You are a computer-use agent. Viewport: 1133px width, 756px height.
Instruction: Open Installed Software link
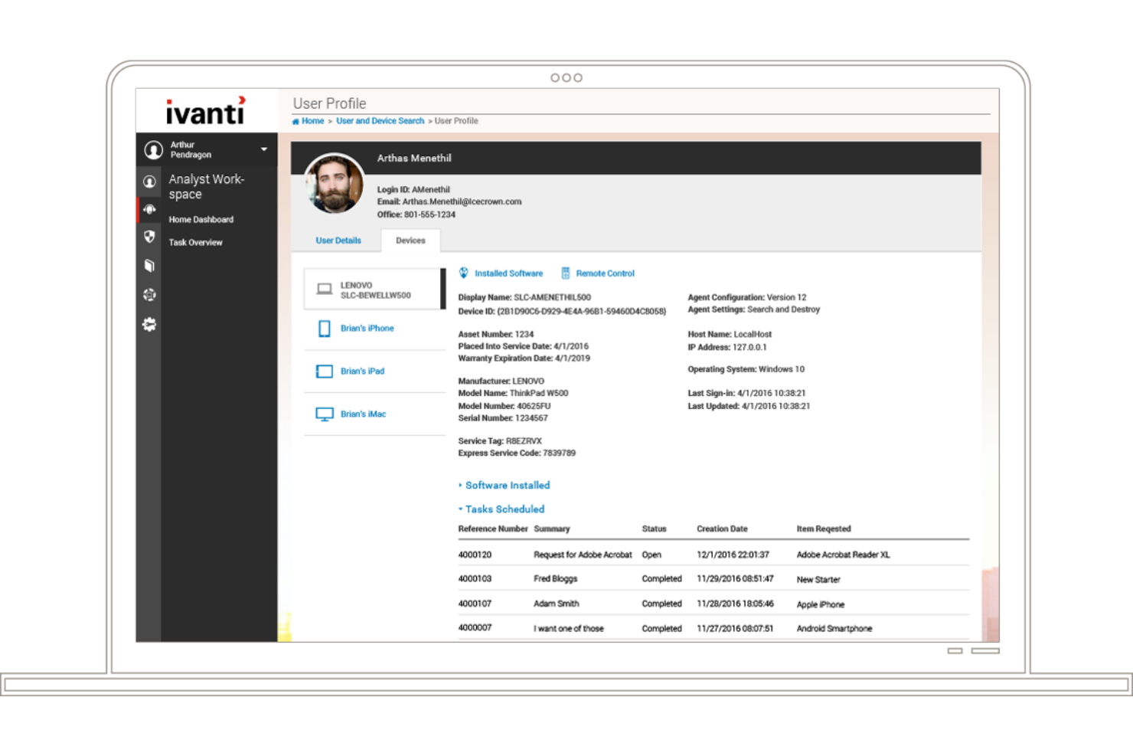coord(509,273)
